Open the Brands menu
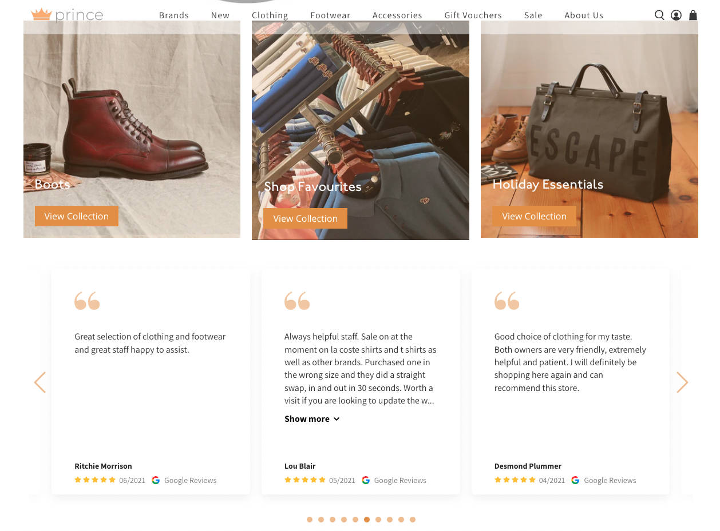This screenshot has width=720, height=531. pyautogui.click(x=174, y=15)
